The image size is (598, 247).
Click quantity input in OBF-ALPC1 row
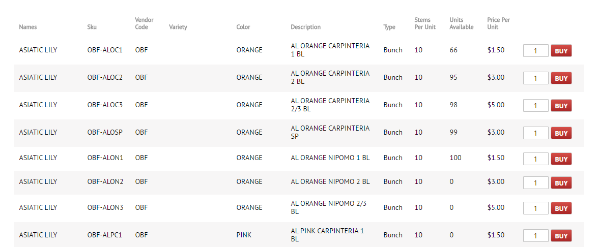535,236
